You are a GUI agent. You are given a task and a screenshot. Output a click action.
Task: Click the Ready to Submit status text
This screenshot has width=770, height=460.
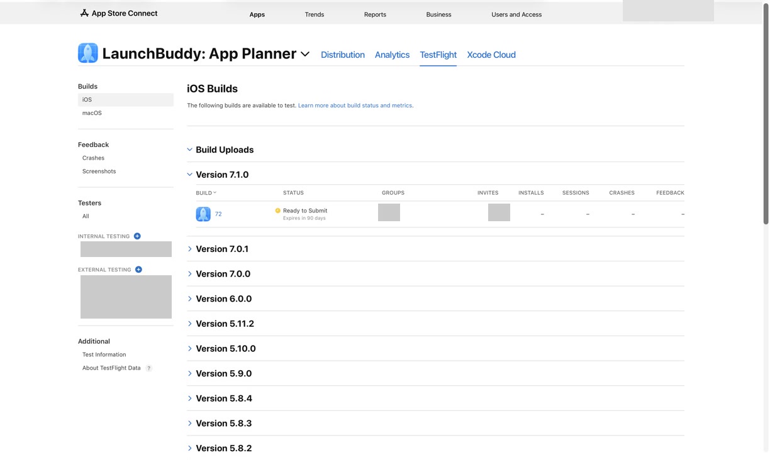(x=305, y=211)
